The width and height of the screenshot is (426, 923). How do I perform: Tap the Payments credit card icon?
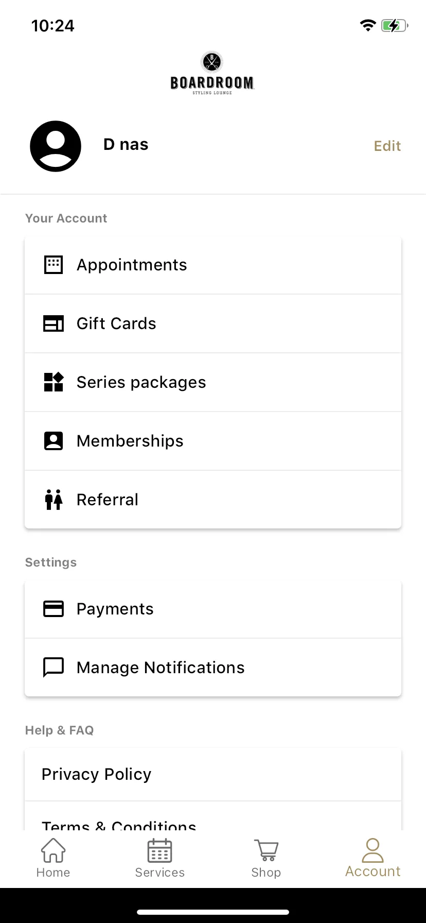[x=54, y=609]
